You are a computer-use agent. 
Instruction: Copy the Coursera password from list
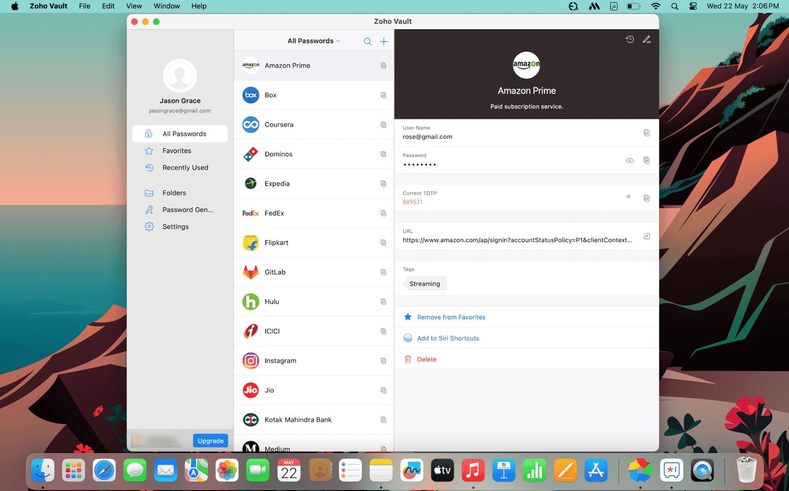[383, 125]
